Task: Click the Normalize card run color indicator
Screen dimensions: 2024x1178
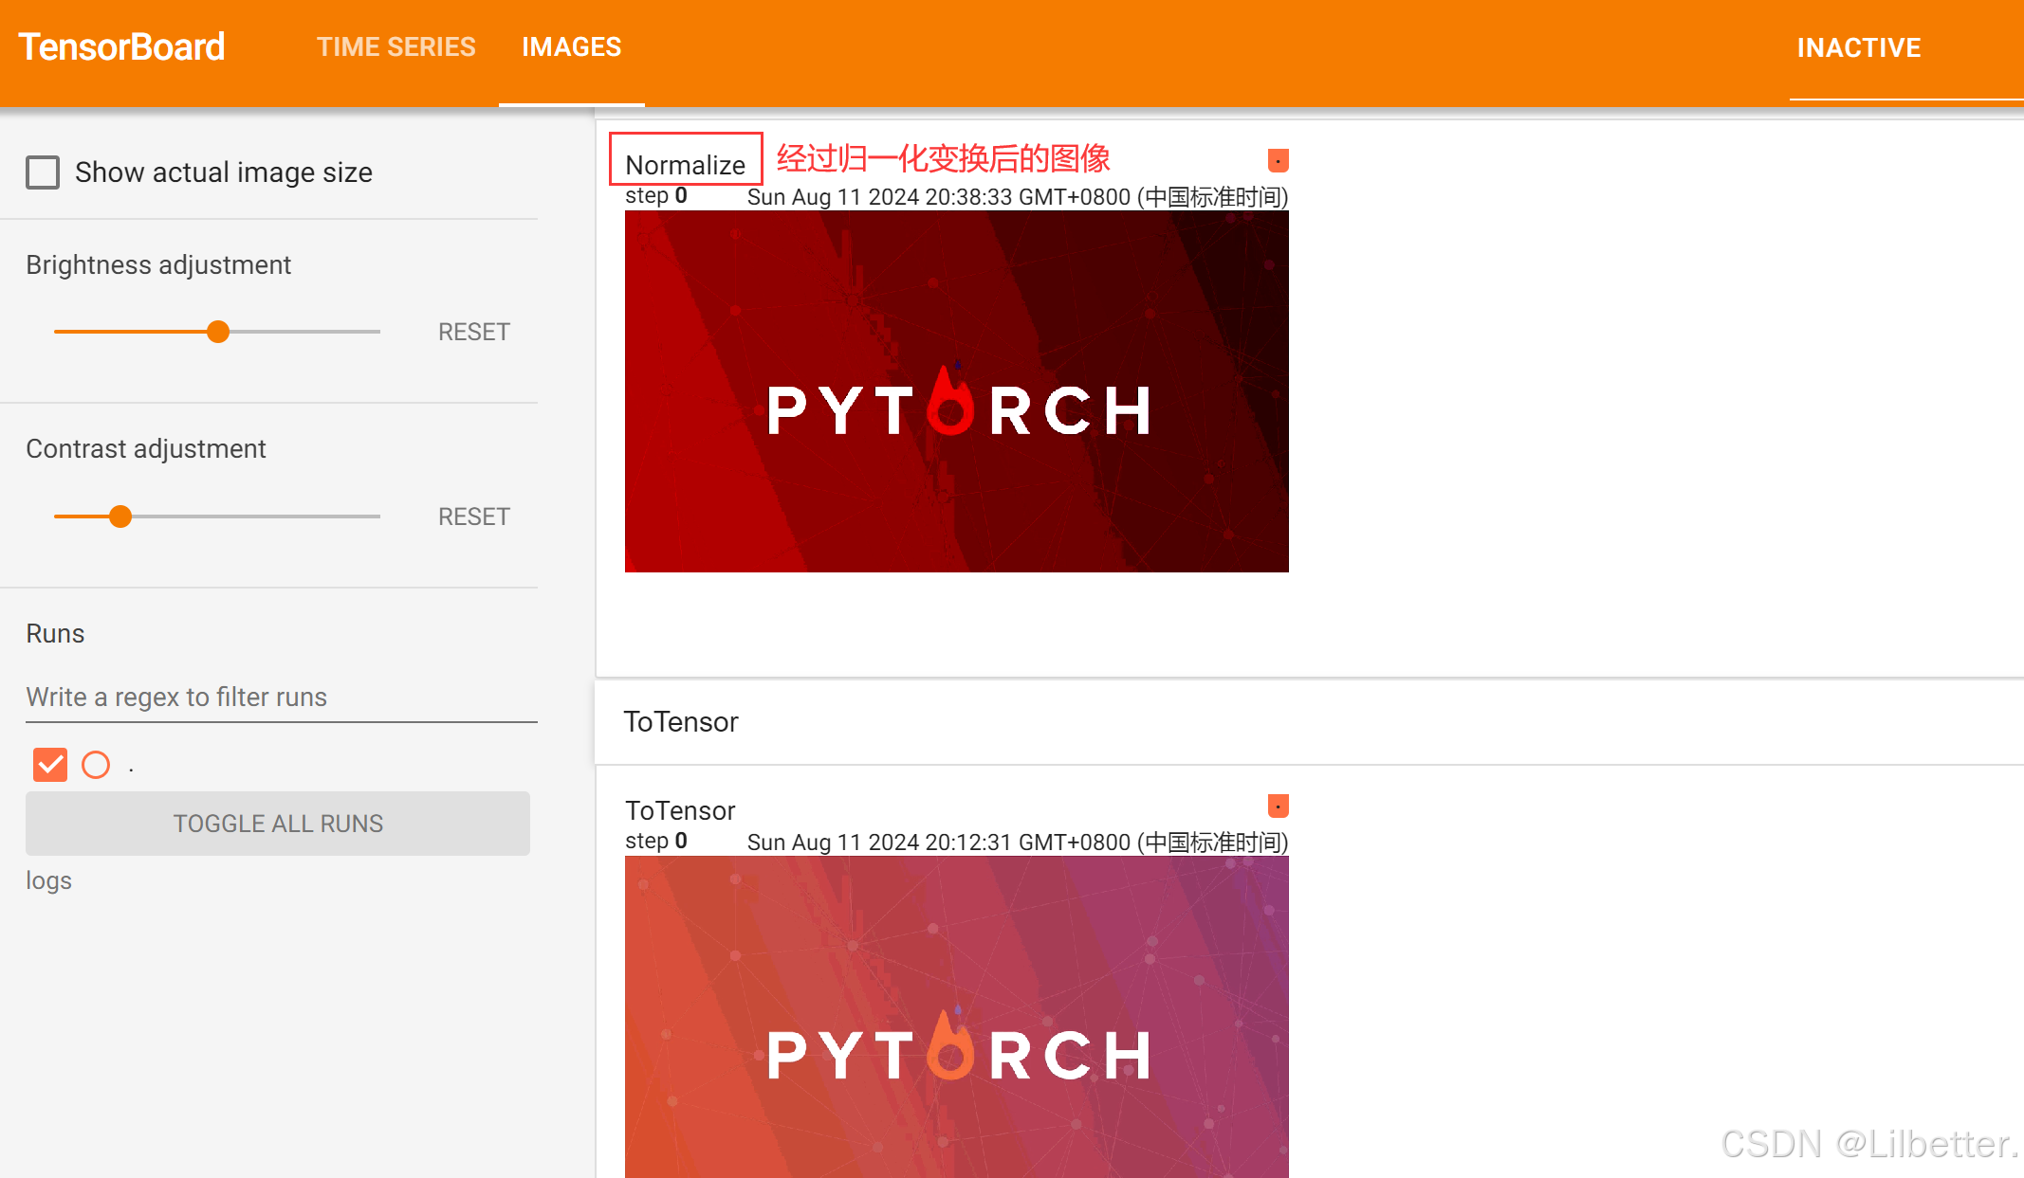Action: coord(1278,160)
